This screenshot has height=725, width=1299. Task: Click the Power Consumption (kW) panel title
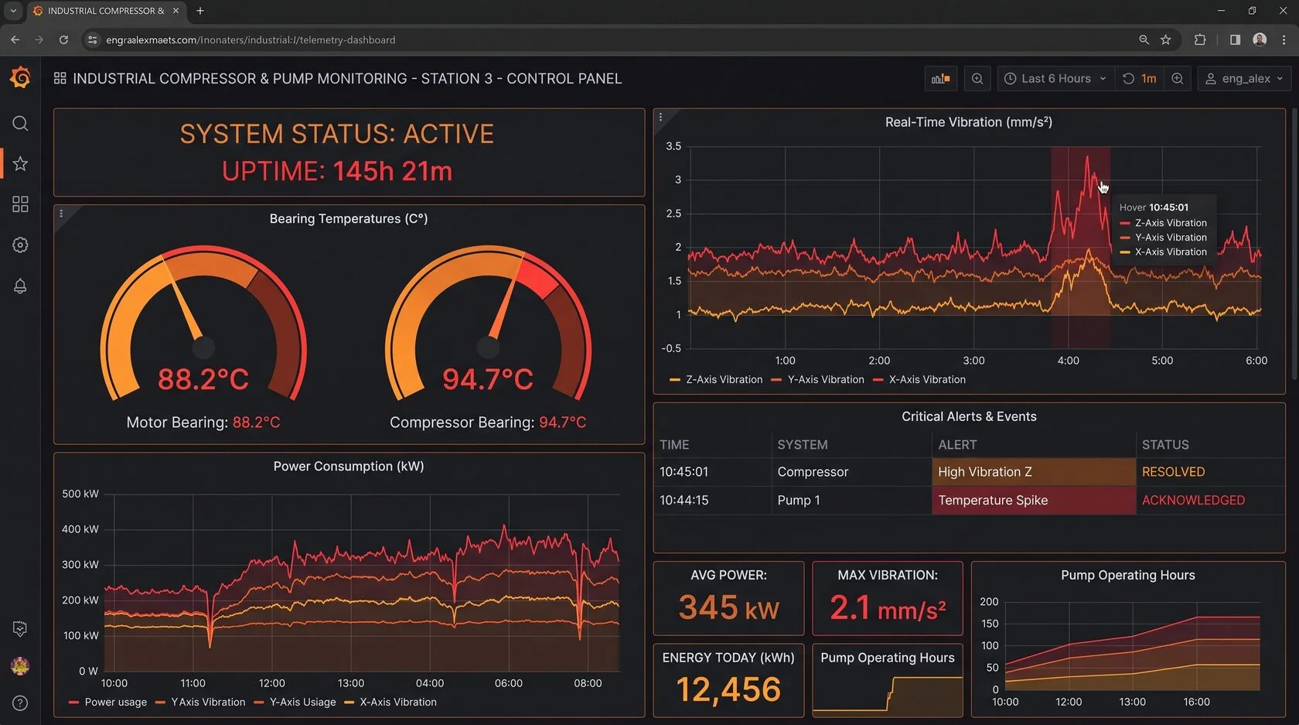(349, 467)
